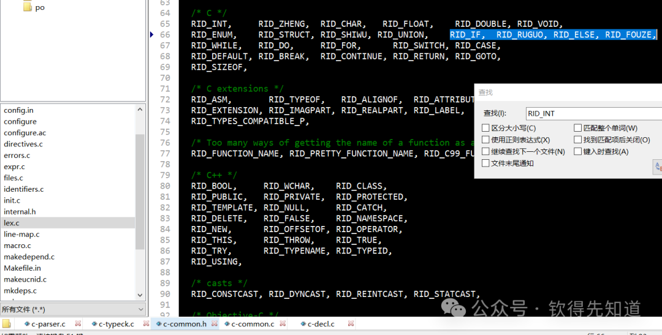The width and height of the screenshot is (662, 335).
Task: Open line-map.c in the file list
Action: [x=21, y=234]
